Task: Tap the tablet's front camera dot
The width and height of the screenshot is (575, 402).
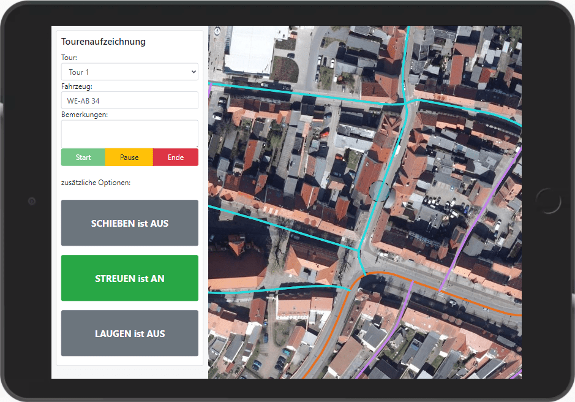Action: [32, 201]
